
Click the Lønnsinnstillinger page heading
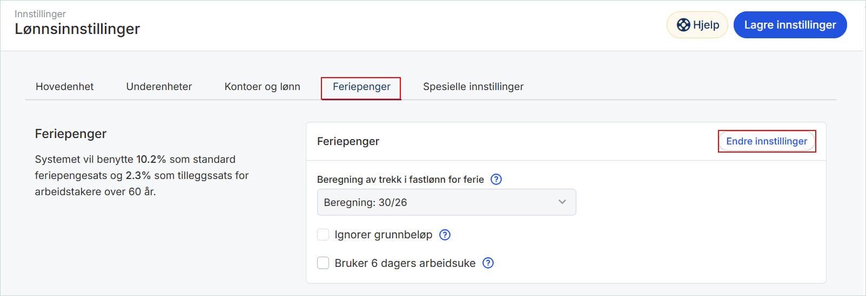(x=77, y=29)
